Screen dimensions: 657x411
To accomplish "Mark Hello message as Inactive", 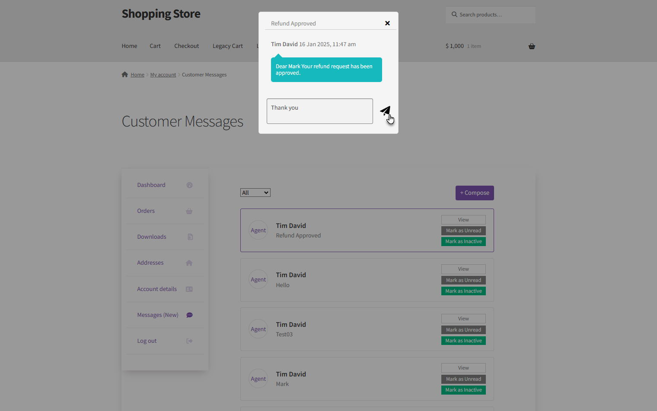I will (463, 291).
